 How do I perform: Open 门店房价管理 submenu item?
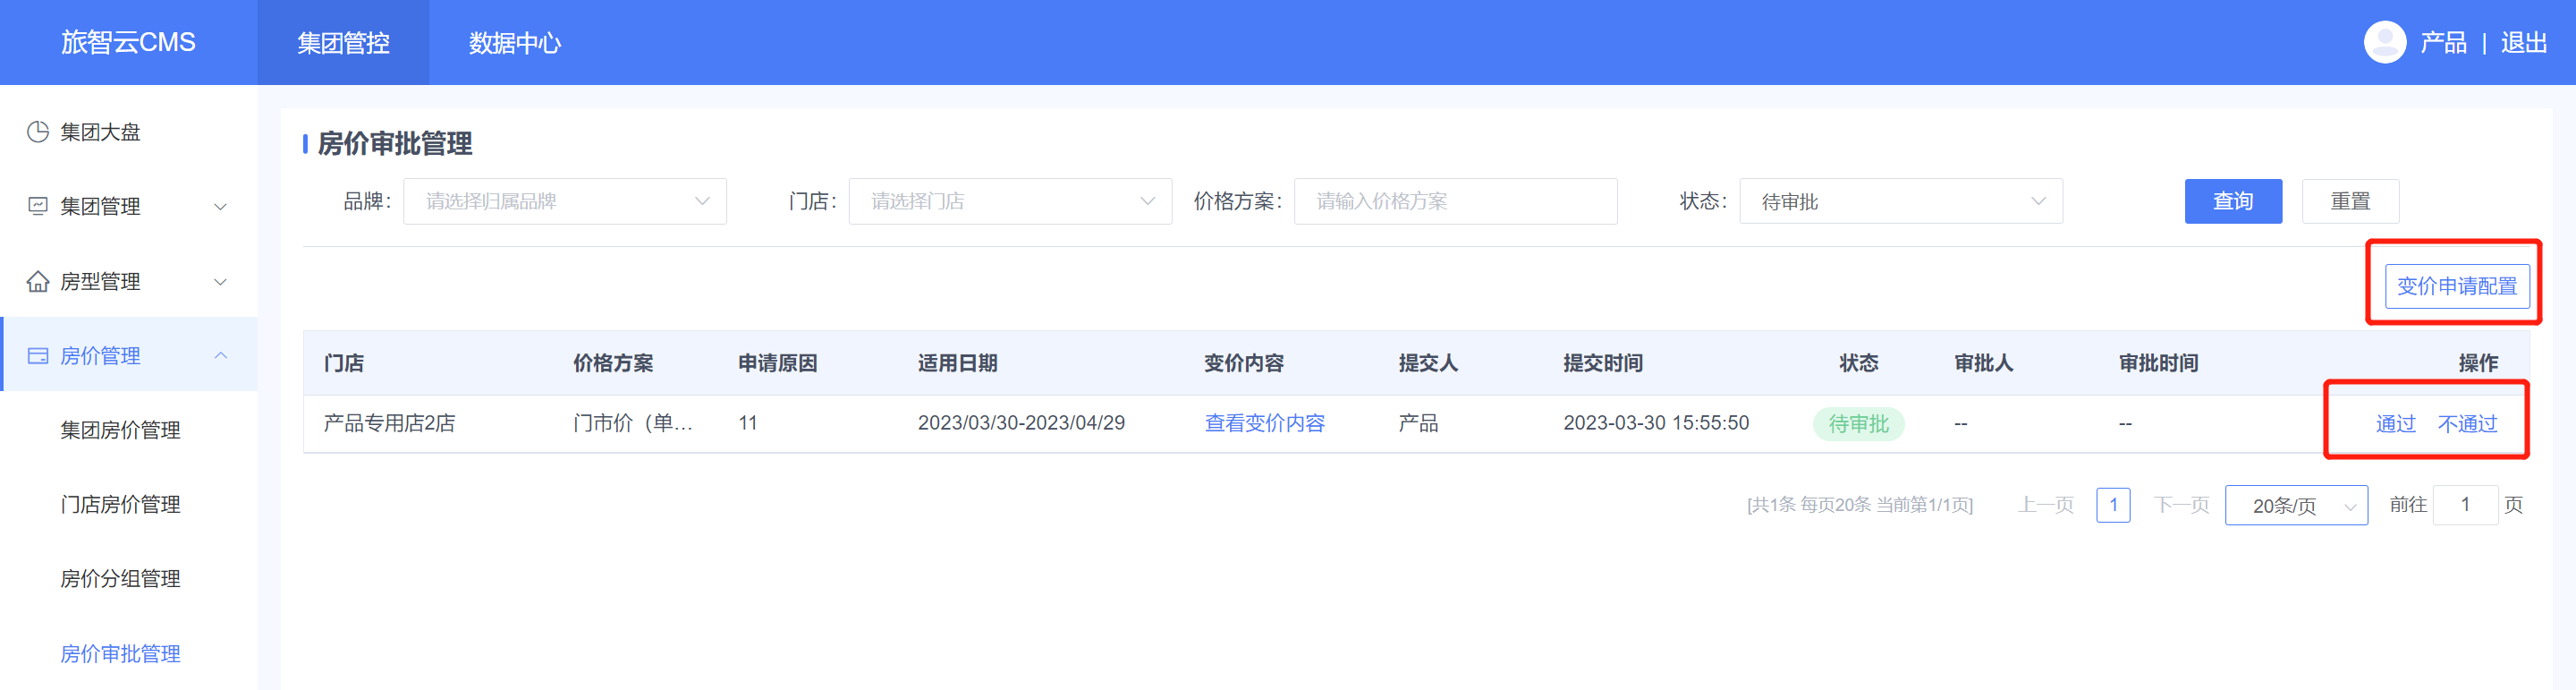click(120, 504)
